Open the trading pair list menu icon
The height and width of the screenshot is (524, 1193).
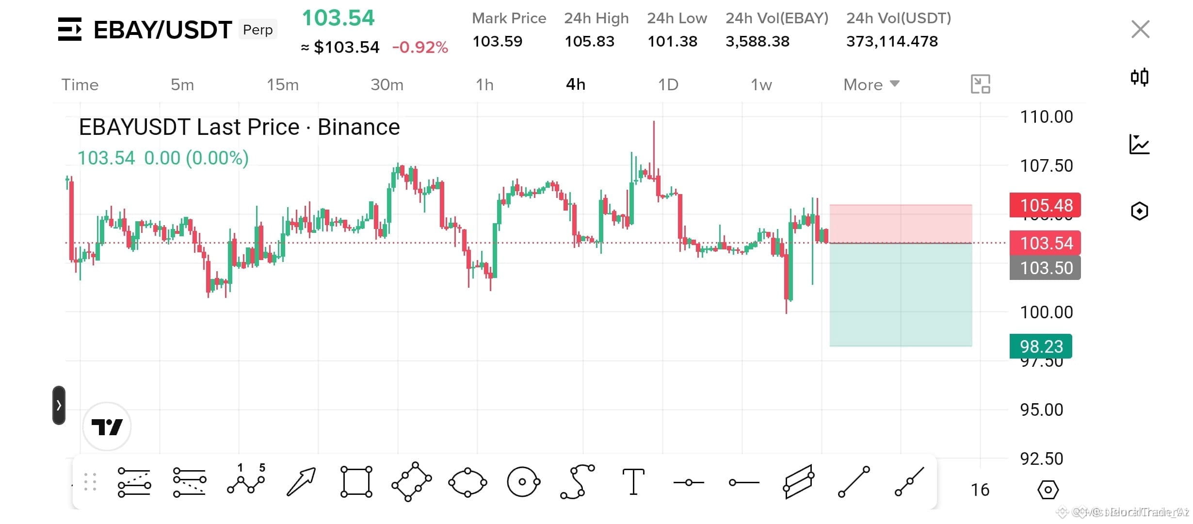70,29
